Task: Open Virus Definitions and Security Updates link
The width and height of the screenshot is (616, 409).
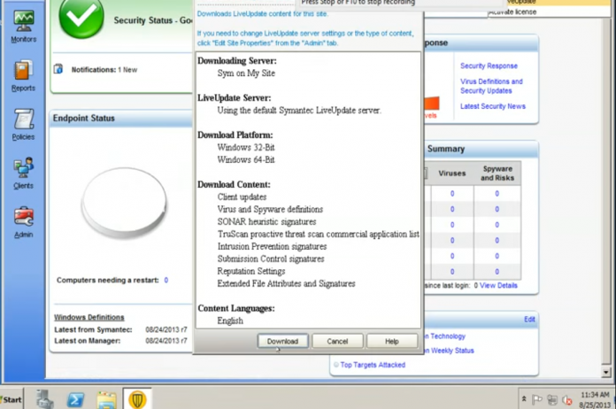Action: [x=491, y=86]
